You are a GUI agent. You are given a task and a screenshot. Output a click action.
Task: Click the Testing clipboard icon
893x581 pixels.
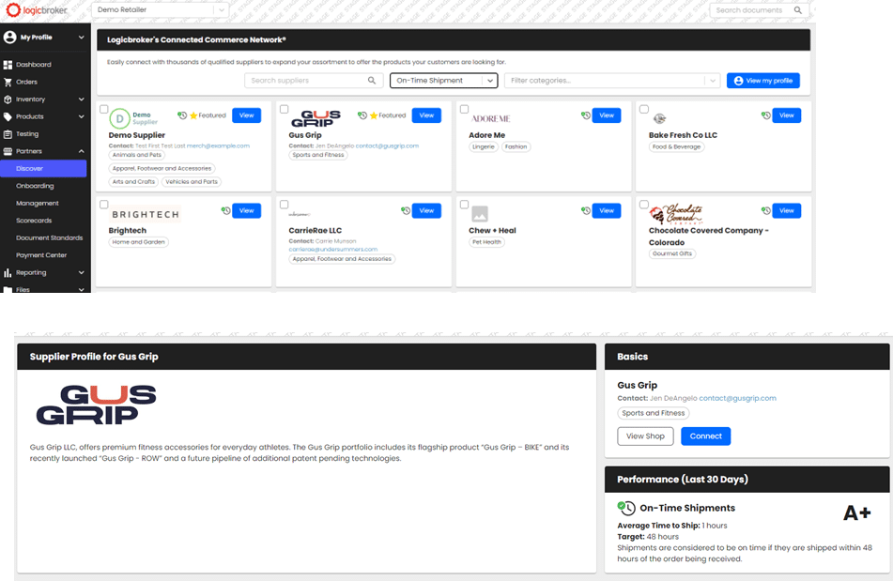click(x=8, y=134)
